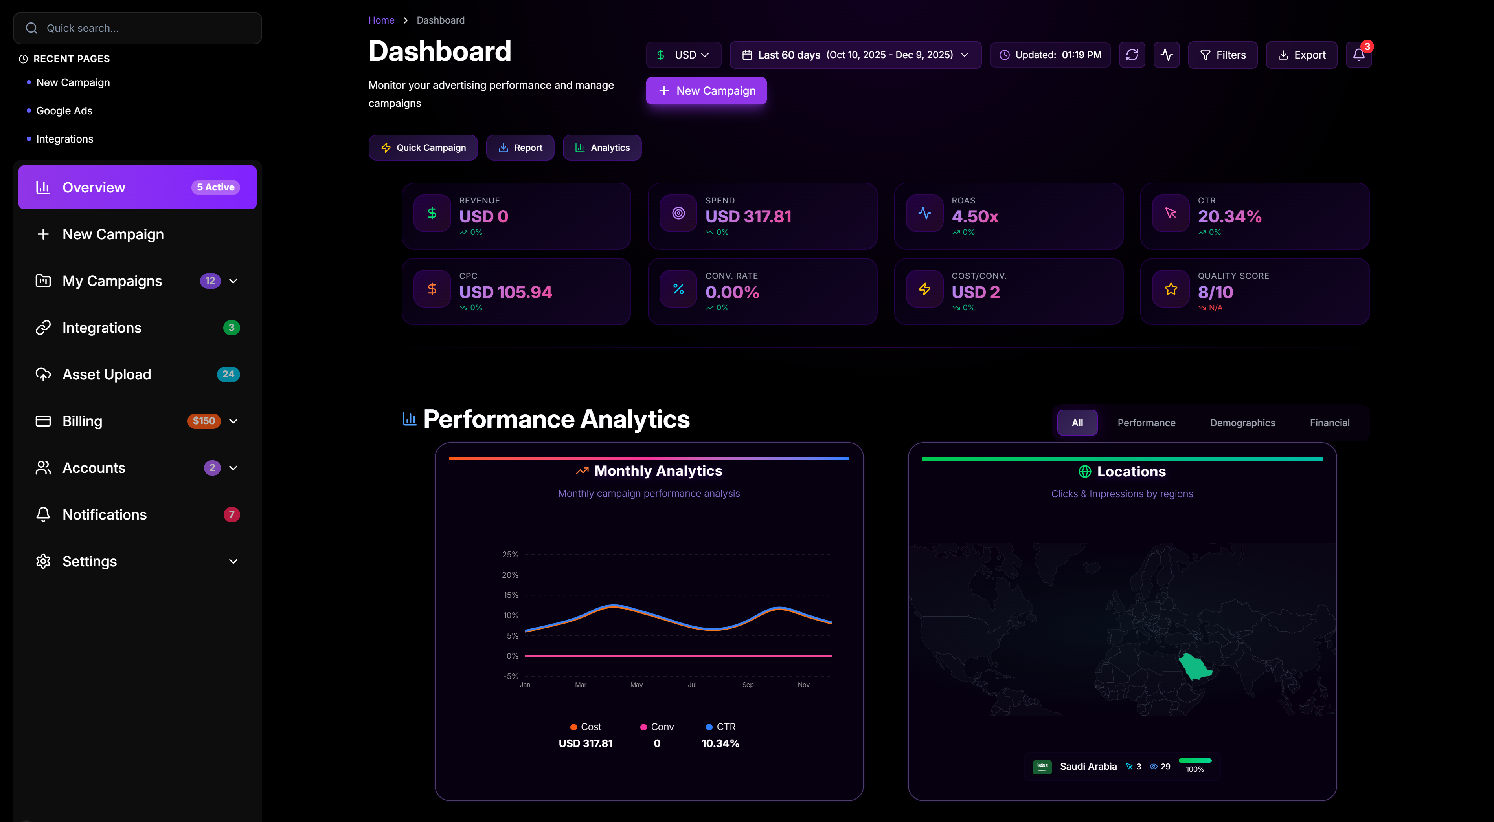Click the activity pulse icon button
This screenshot has height=822, width=1494.
coord(1166,55)
